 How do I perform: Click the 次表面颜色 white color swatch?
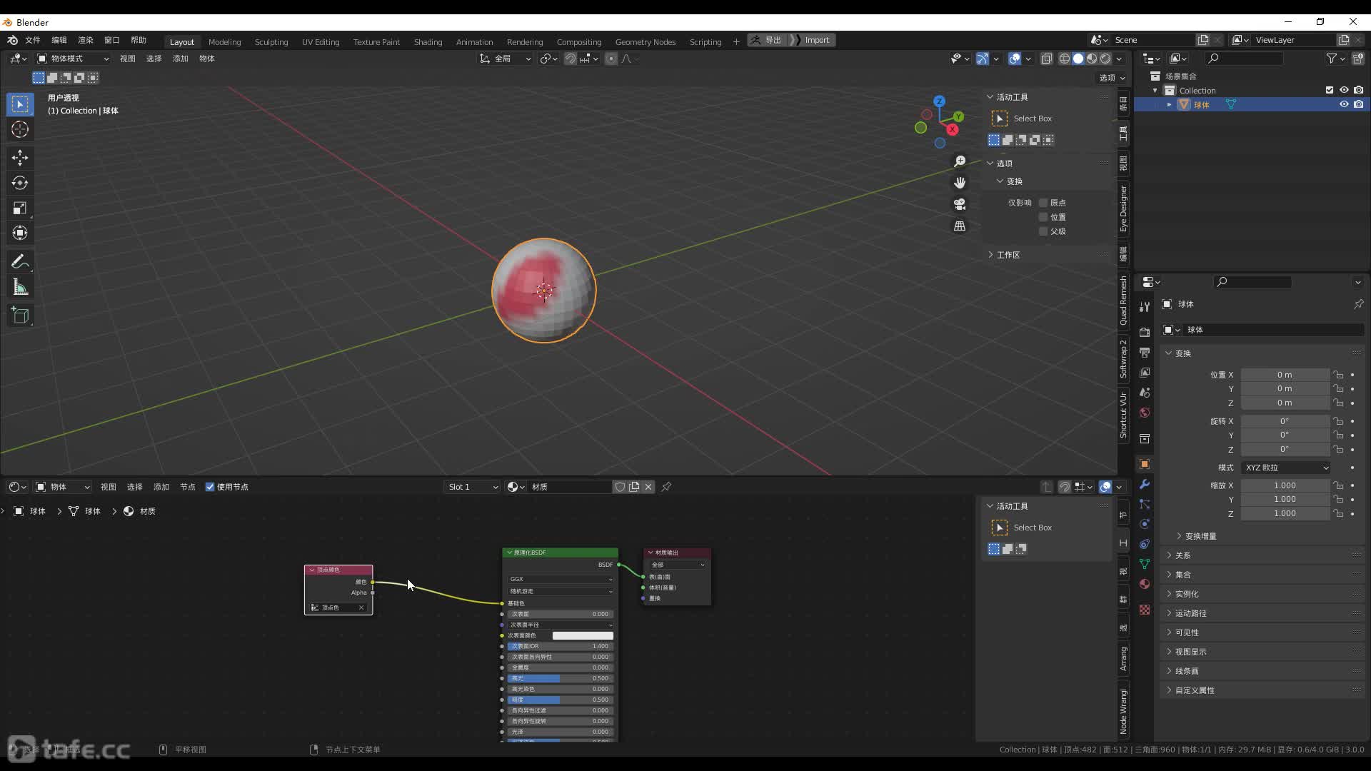(583, 635)
